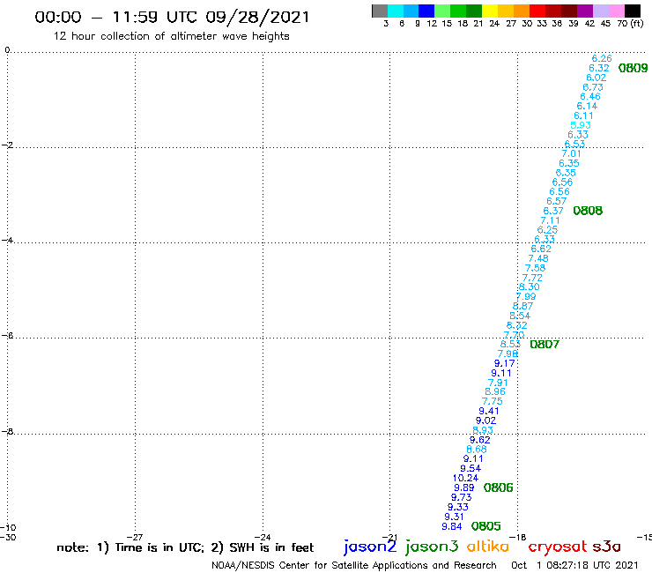Select the wave height reading 7.11

tap(550, 220)
